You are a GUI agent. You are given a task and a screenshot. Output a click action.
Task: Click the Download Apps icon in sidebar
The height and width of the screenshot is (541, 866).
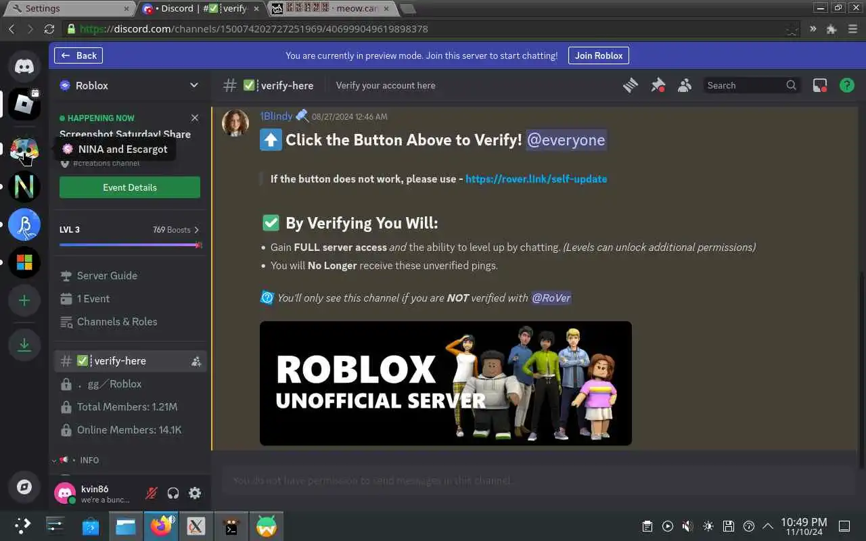click(24, 345)
